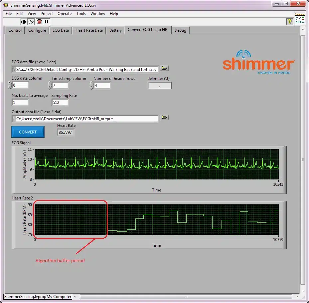
Task: Open the Edit menu
Action: 20,14
